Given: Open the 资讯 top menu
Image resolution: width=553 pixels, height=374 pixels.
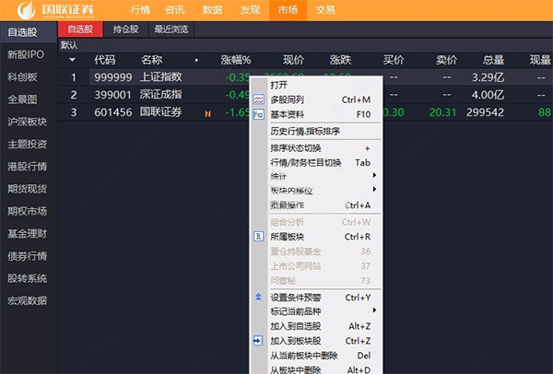Looking at the screenshot, I should (x=175, y=10).
